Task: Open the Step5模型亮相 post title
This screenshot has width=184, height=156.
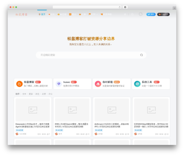Action: [x=151, y=125]
